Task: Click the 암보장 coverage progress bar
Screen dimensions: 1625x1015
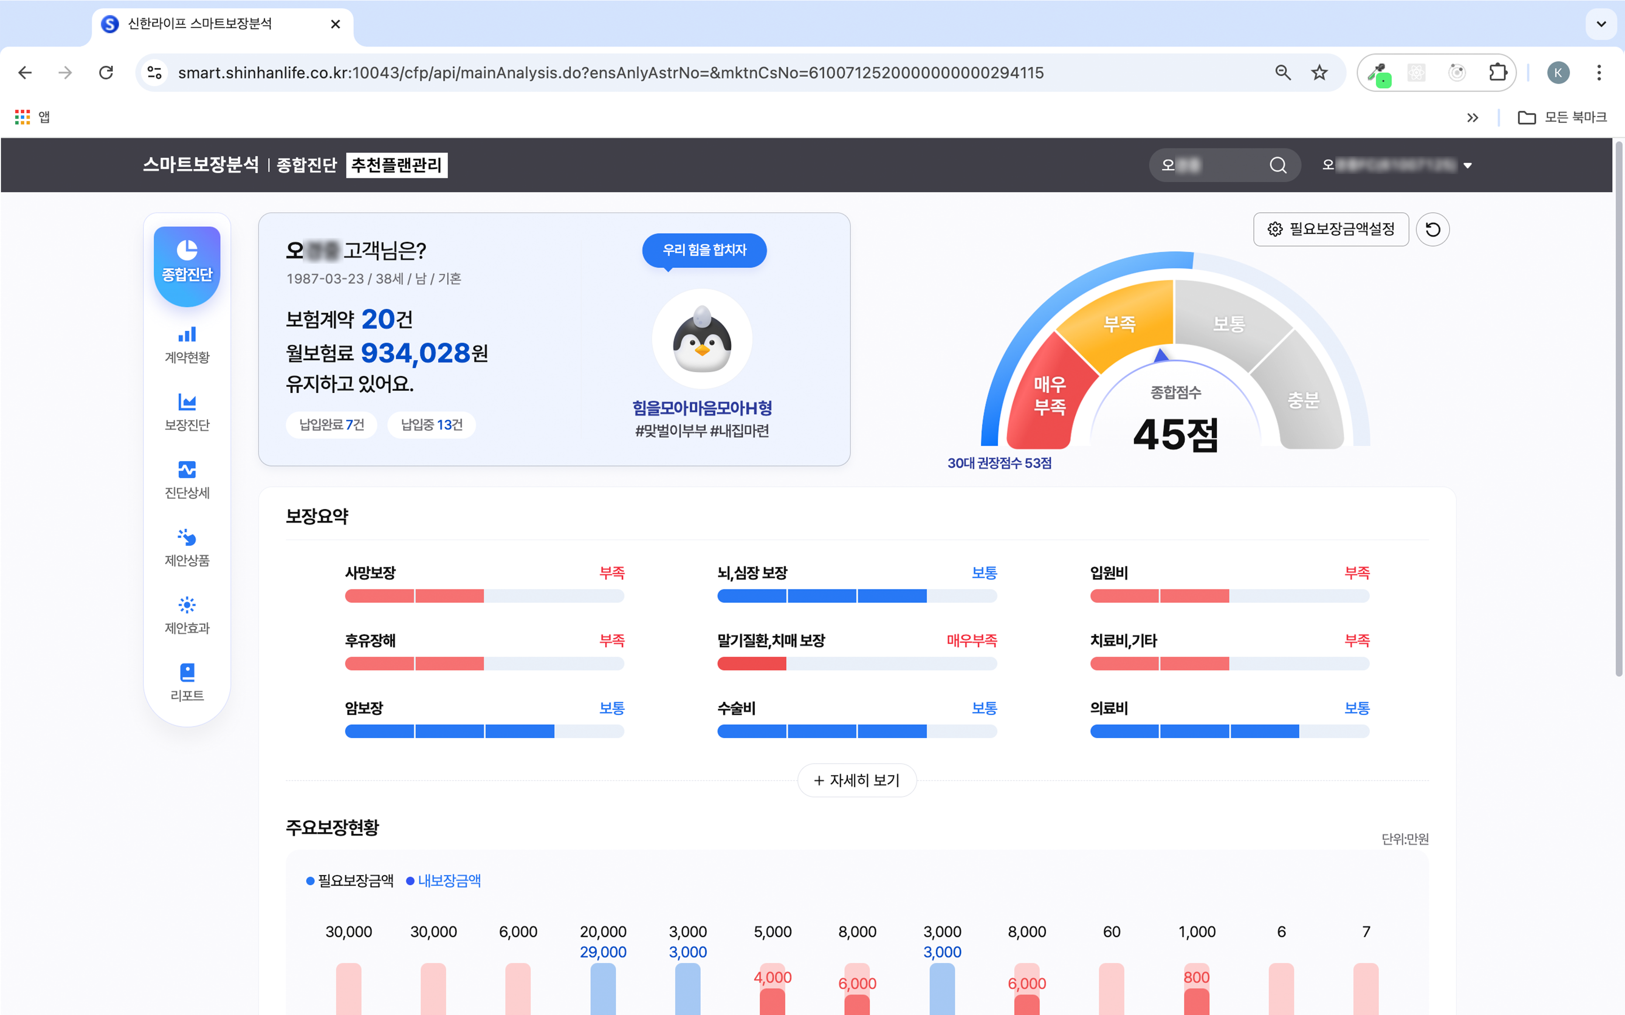Action: (484, 731)
